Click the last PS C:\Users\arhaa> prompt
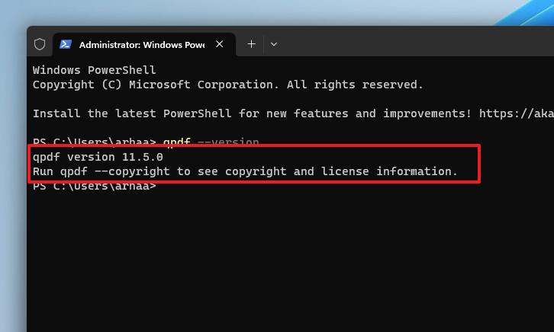Viewport: 554px width, 332px height. click(x=95, y=186)
